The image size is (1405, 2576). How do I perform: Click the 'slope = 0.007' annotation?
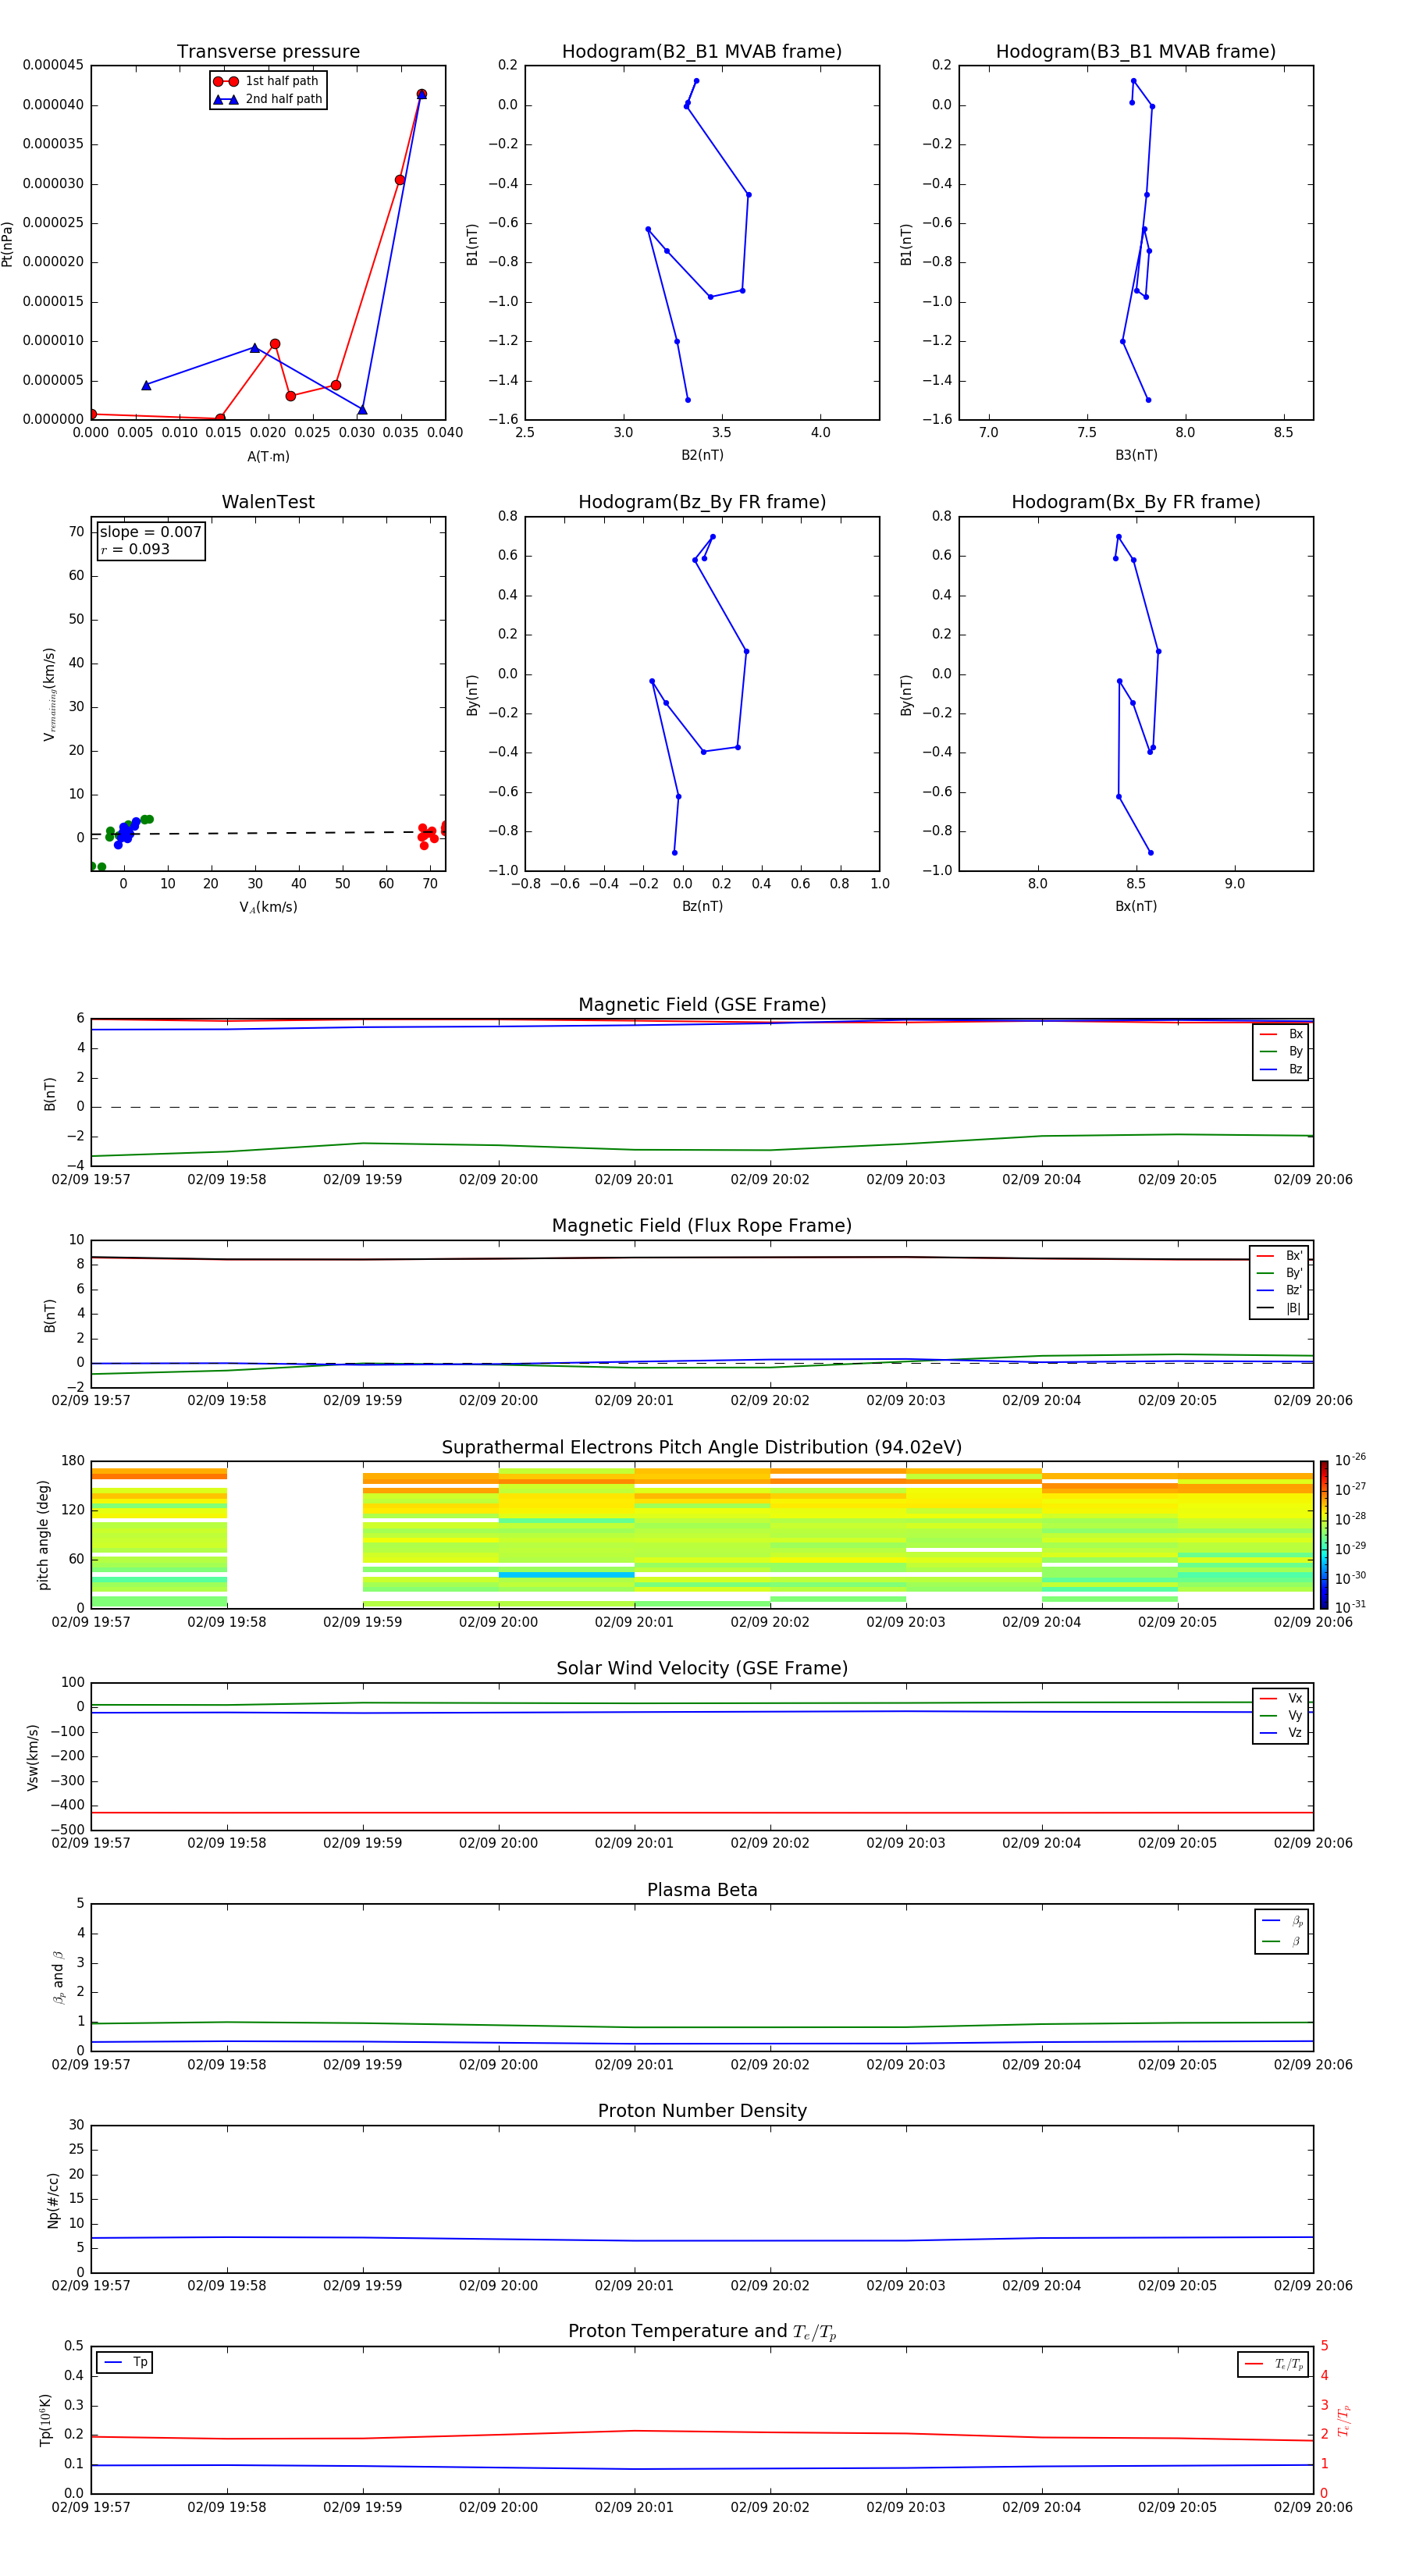pyautogui.click(x=151, y=532)
